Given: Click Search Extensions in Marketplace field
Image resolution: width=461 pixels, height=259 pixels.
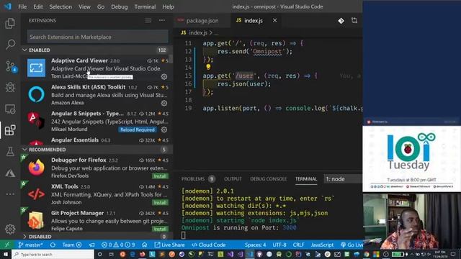Looking at the screenshot, I should tap(98, 37).
